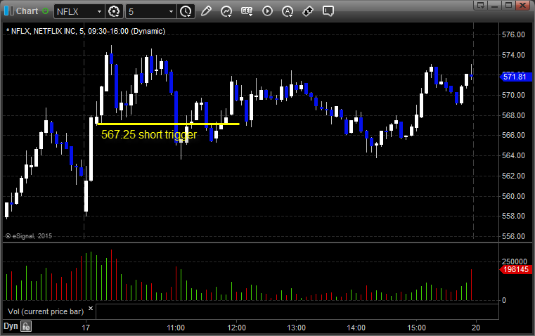Screen dimensions: 535x336
Task: Click the 250000 volume axis label
Action: [515, 261]
